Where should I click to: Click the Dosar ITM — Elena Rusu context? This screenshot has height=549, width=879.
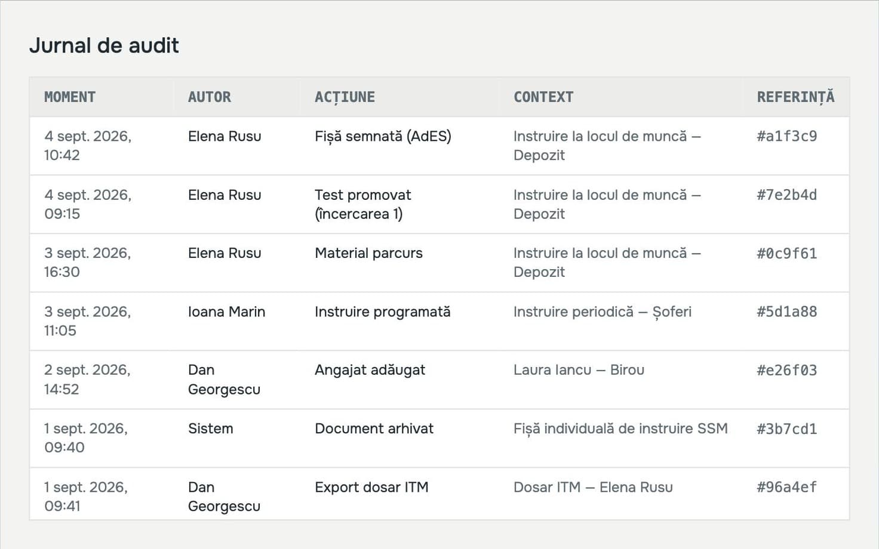click(593, 487)
